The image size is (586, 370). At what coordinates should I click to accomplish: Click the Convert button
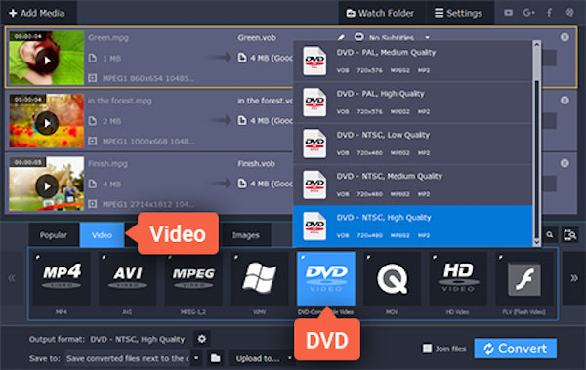pyautogui.click(x=515, y=349)
